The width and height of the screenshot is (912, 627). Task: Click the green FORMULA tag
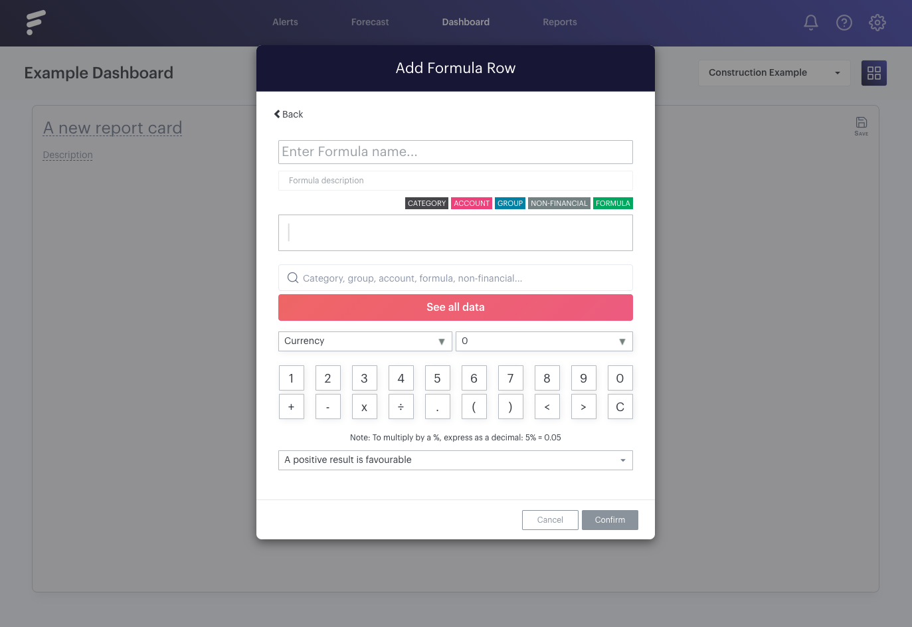(612, 203)
